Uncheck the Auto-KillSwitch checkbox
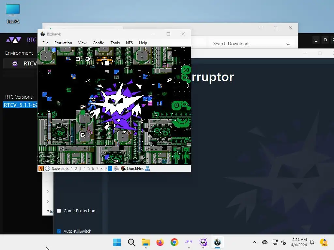The image size is (334, 250). tap(59, 231)
